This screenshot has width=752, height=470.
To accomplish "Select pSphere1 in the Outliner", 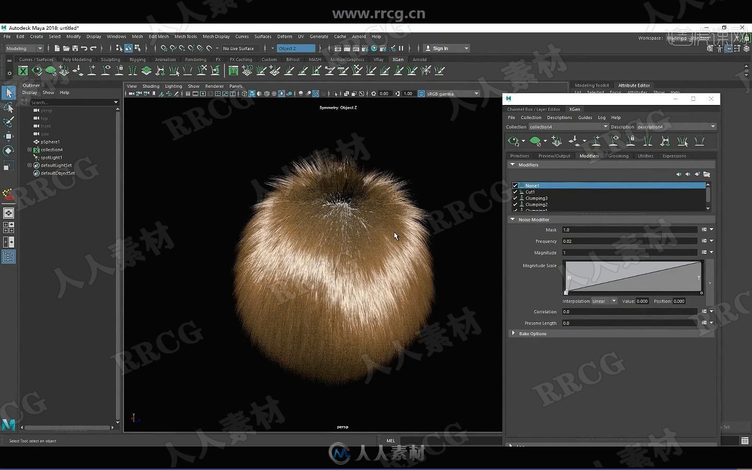I will [x=50, y=142].
